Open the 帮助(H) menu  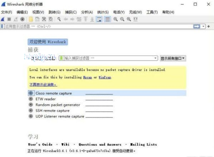tap(168, 12)
